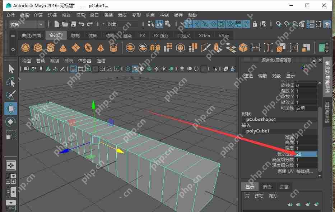Screen dimensions: 335x212
Task: Create a polygon cylinder from shelf
Action: pyautogui.click(x=51, y=48)
